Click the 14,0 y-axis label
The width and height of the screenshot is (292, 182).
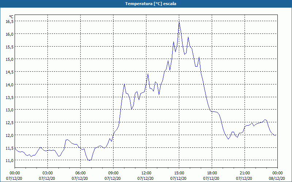(9, 84)
